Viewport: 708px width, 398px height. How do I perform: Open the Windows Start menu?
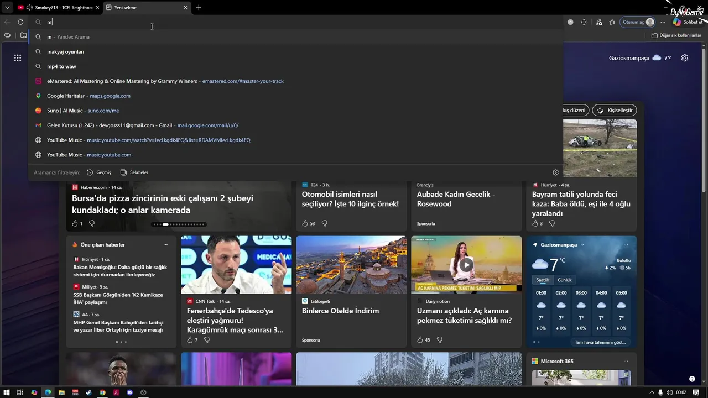[7, 392]
